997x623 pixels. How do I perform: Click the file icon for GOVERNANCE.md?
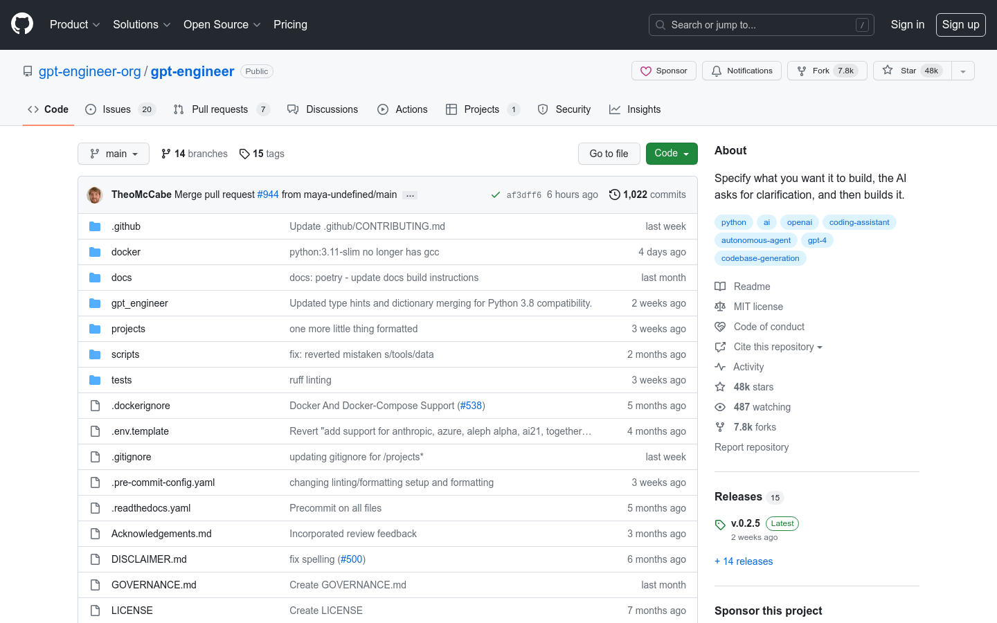pyautogui.click(x=95, y=585)
